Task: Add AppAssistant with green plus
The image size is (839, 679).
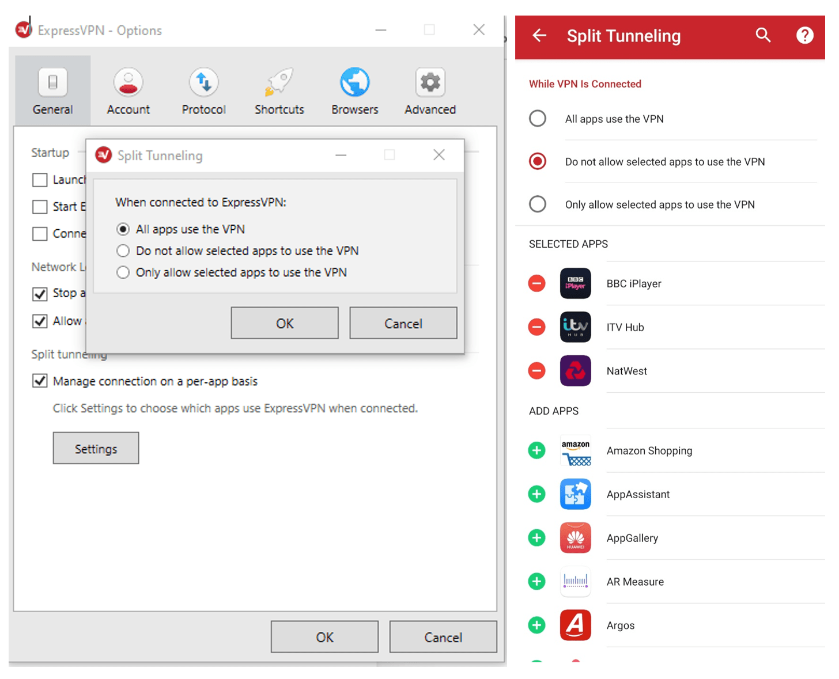Action: tap(536, 494)
